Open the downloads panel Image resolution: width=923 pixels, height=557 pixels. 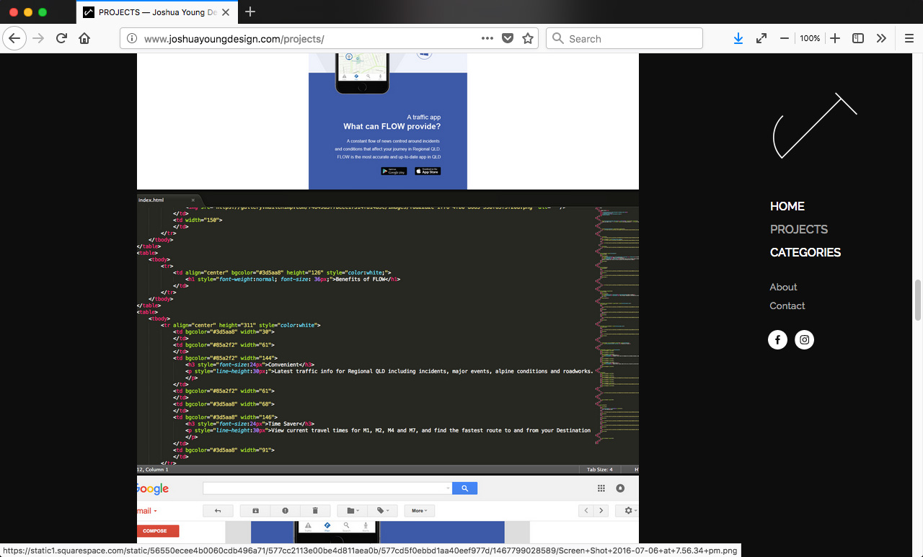738,38
